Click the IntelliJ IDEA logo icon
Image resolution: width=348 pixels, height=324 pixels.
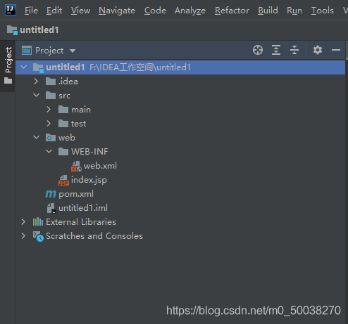tap(11, 10)
